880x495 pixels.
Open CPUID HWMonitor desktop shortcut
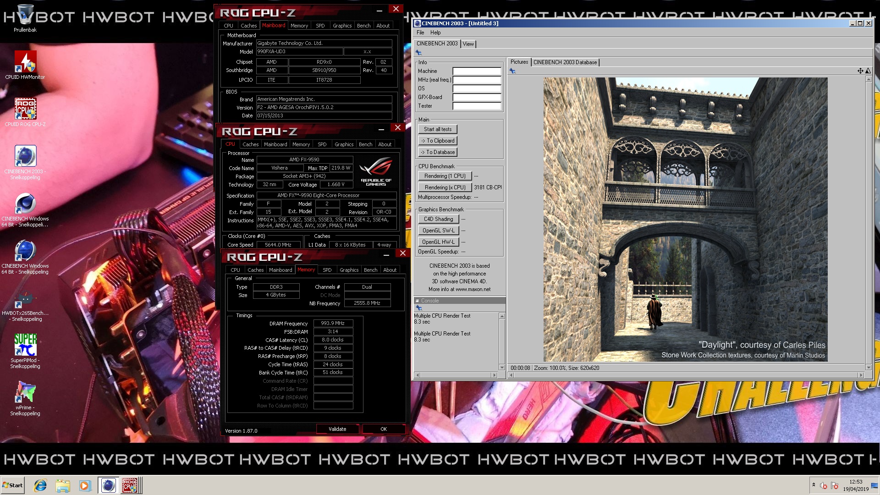coord(25,65)
